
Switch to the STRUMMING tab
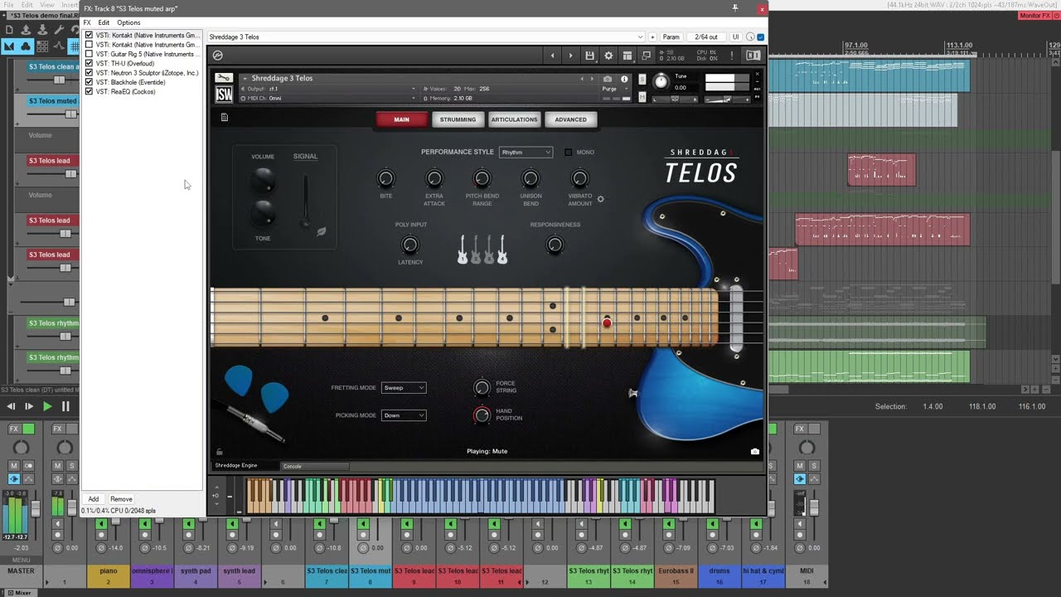458,119
